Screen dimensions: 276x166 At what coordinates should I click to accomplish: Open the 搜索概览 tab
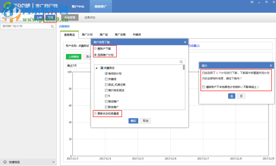point(69,35)
